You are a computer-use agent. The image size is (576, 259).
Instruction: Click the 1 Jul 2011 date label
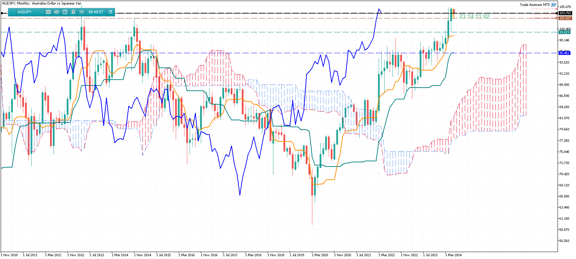30,255
